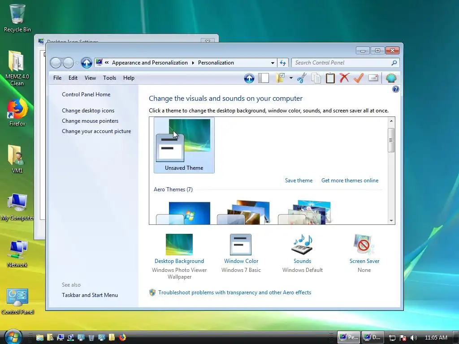Screen dimensions: 459x344
Task: Click the blue Up arrow near Back/Forward
Action: pos(87,63)
